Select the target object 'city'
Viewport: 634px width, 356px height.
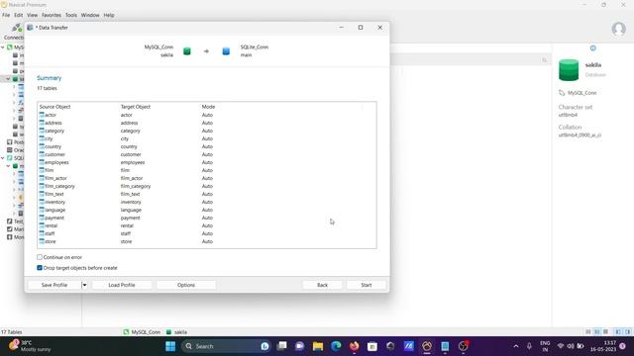click(x=125, y=138)
